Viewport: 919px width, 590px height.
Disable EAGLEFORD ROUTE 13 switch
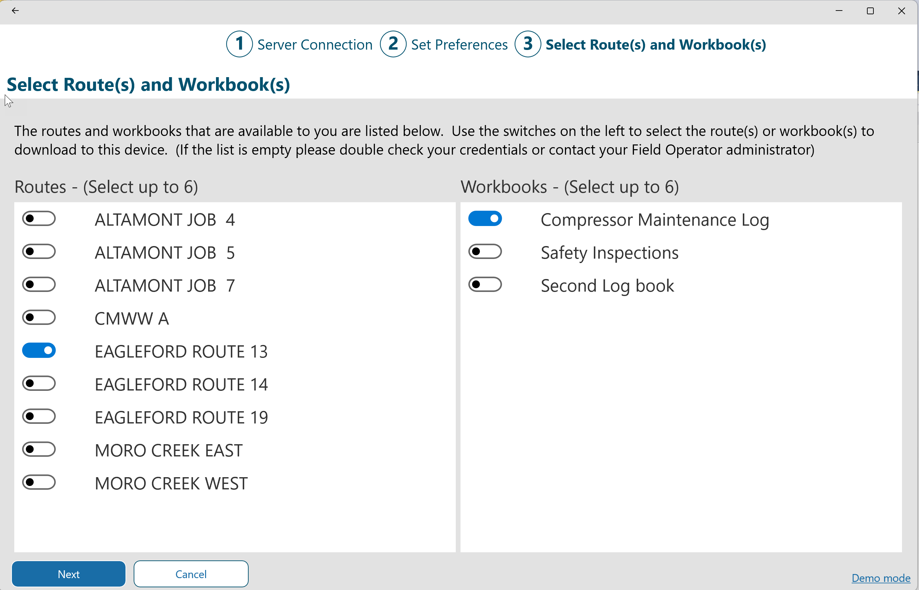pyautogui.click(x=39, y=350)
